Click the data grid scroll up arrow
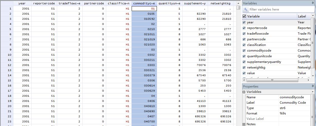The image size is (316, 126). 238,3
